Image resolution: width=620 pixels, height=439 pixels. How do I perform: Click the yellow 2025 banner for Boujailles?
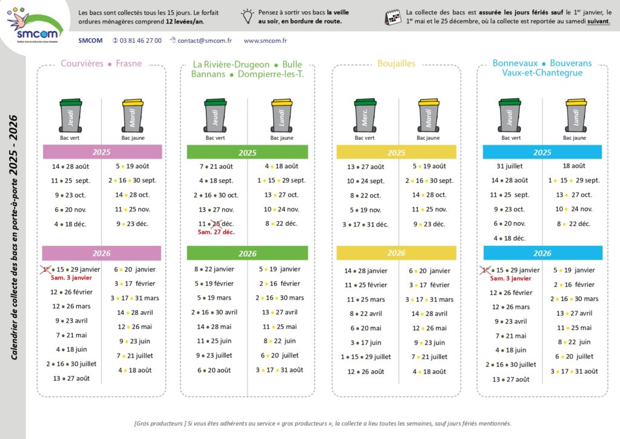[396, 152]
